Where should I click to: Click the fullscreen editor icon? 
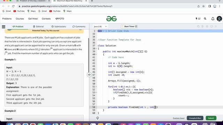(212, 26)
